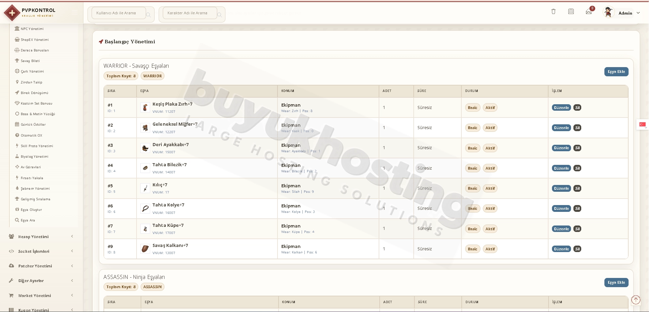Expand the Kupon Yönetimi menu

(41, 310)
